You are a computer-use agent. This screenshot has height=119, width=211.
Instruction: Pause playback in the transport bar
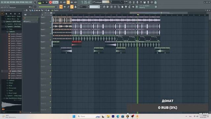[x=43, y=2]
